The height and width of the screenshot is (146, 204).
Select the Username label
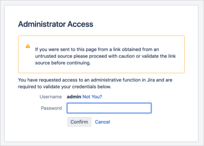click(x=51, y=97)
